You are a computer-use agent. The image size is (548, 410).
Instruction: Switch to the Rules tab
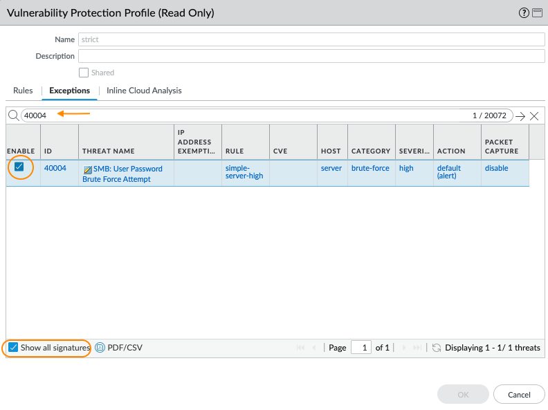tap(23, 91)
